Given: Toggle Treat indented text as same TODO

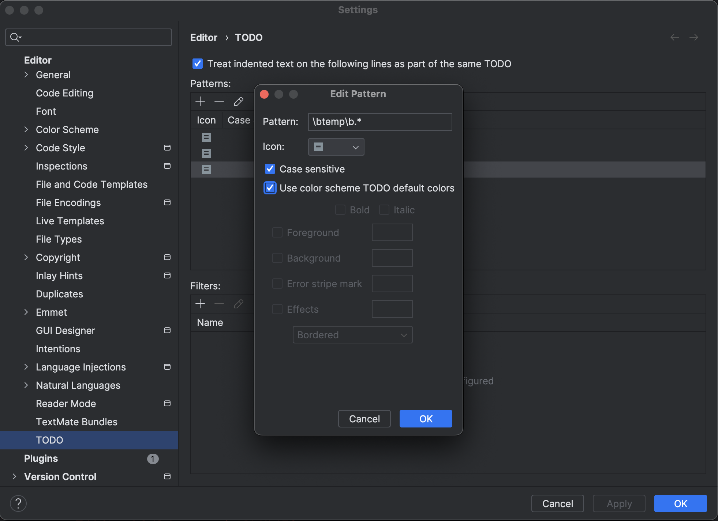Looking at the screenshot, I should [x=198, y=64].
